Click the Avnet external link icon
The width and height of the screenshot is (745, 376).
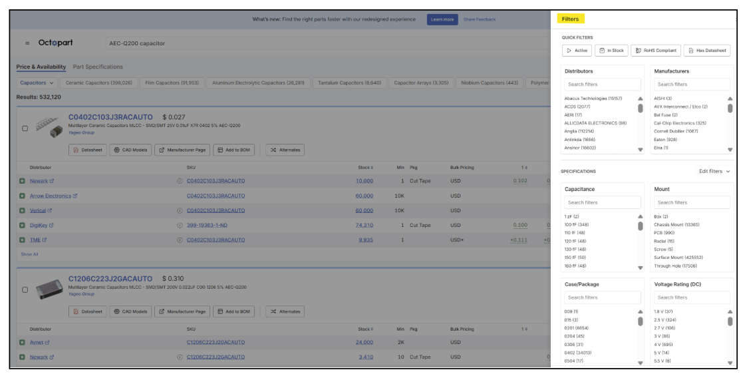click(47, 342)
